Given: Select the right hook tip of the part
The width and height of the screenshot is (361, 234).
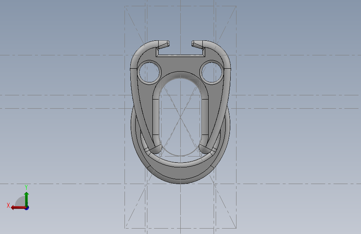Looking at the screenshot, I should coord(197,44).
